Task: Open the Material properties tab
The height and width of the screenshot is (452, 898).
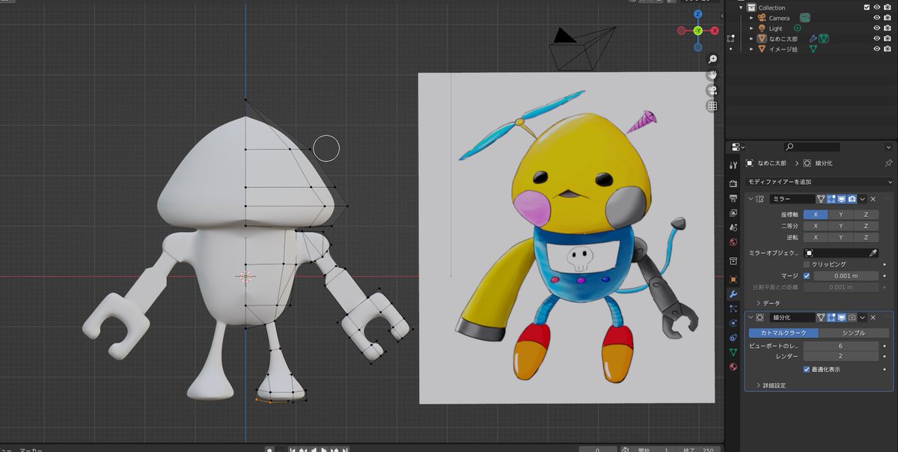Action: 733,367
